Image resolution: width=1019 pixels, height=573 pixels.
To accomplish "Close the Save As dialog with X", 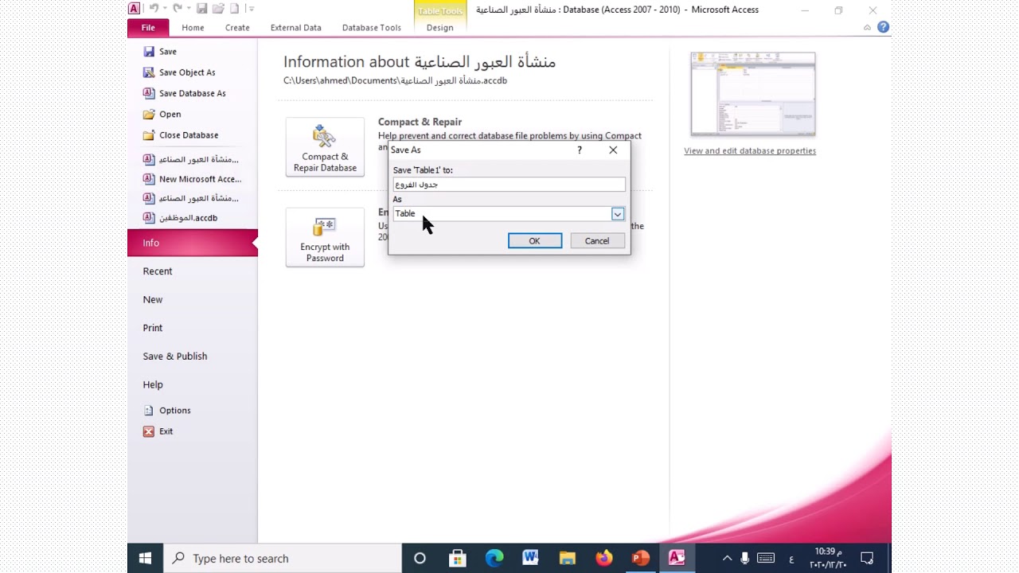I will [x=613, y=150].
